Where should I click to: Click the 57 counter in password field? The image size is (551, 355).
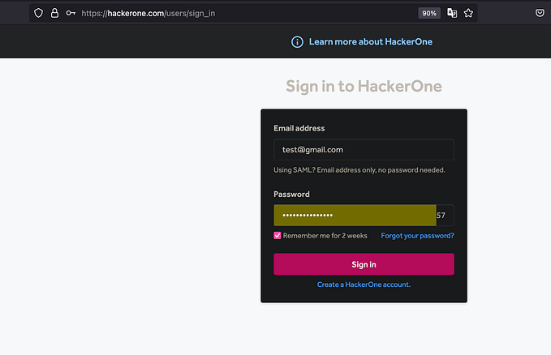(x=441, y=216)
